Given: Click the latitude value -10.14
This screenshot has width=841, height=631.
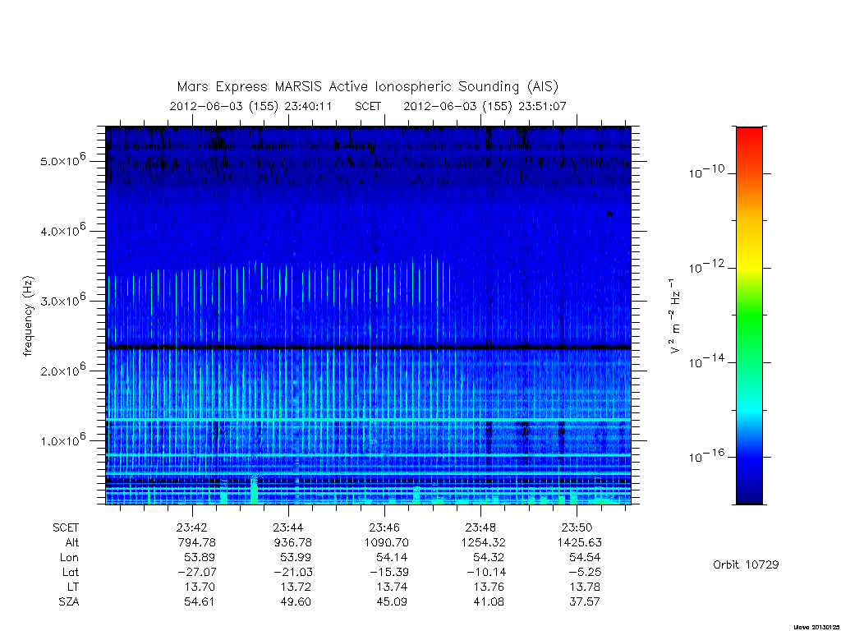Looking at the screenshot, I should pos(485,572).
